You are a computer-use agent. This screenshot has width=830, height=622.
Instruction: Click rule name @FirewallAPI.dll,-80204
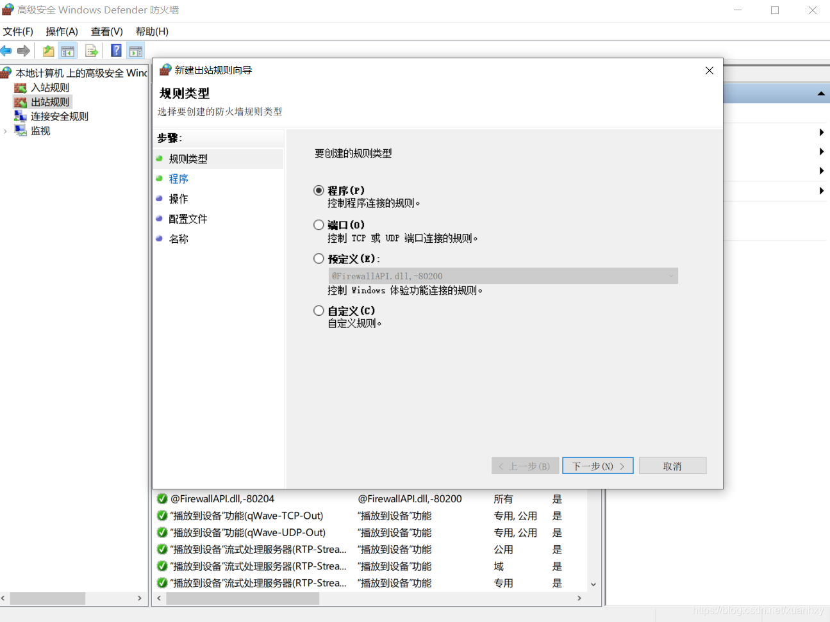point(222,498)
